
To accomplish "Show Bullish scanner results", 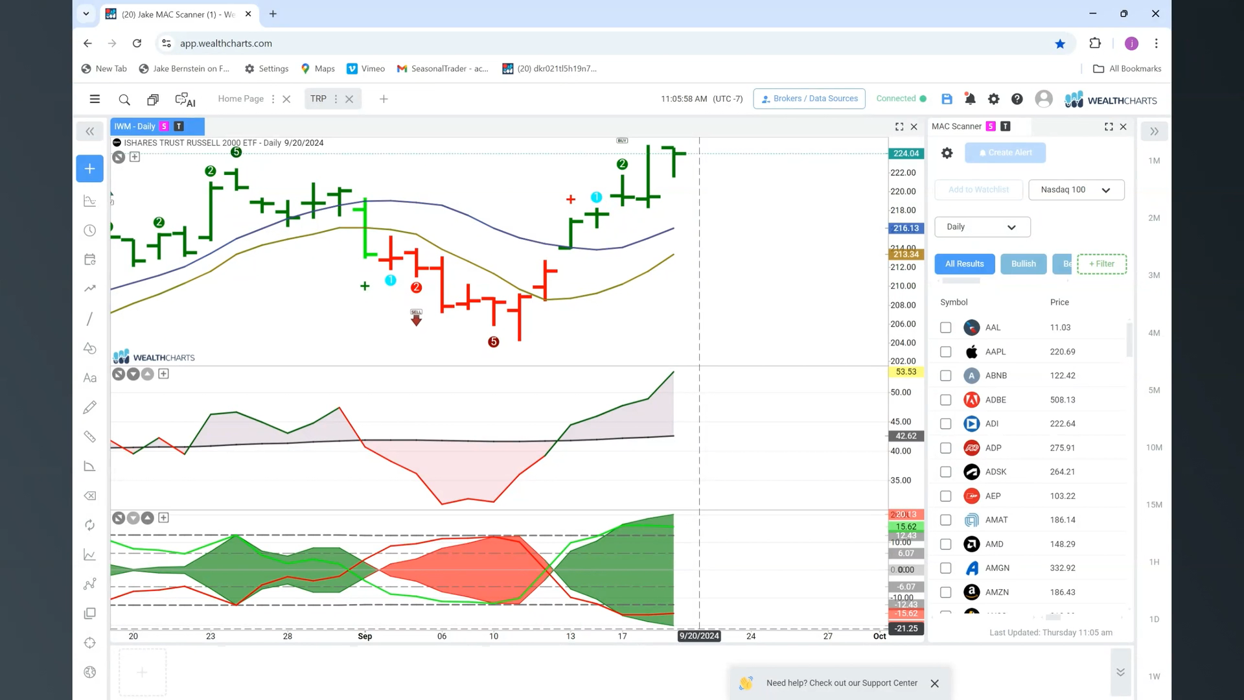I will click(1023, 264).
